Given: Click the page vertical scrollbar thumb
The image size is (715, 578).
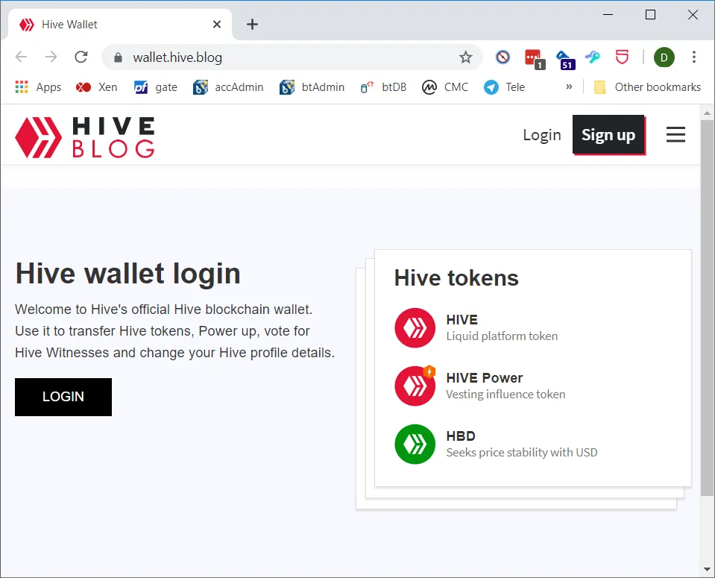Looking at the screenshot, I should coord(707,308).
